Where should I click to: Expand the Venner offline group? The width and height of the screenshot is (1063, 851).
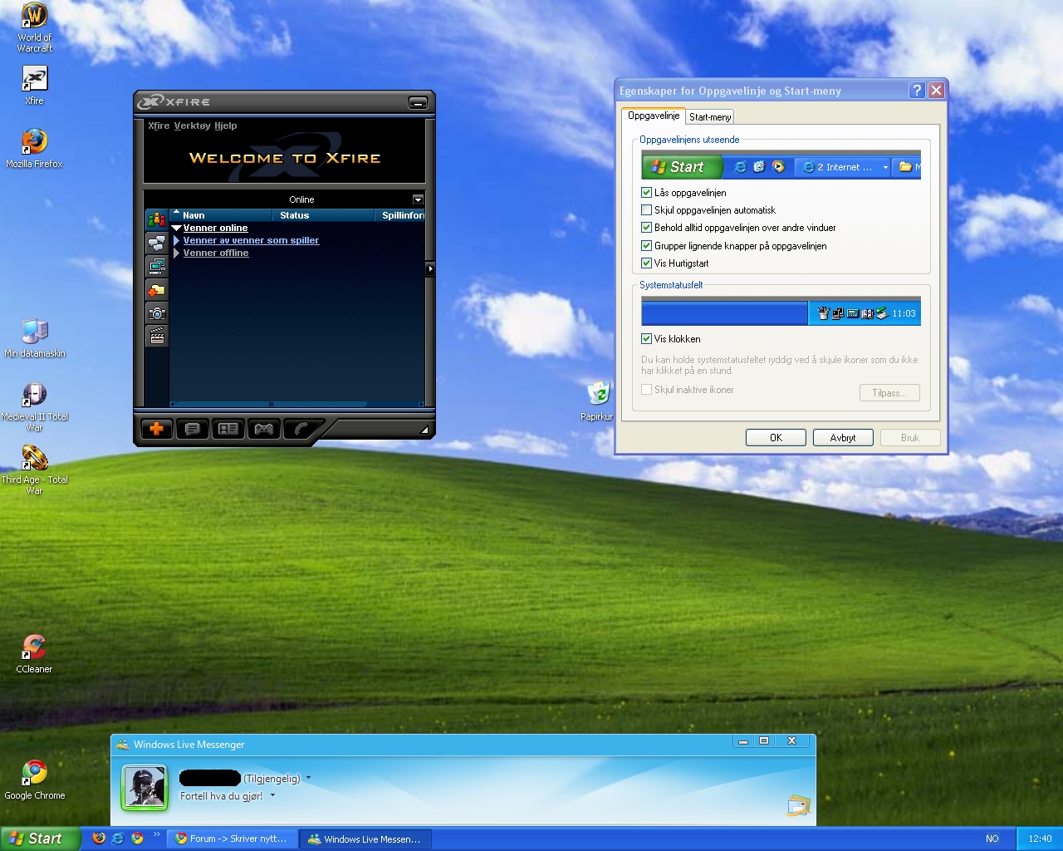point(176,253)
